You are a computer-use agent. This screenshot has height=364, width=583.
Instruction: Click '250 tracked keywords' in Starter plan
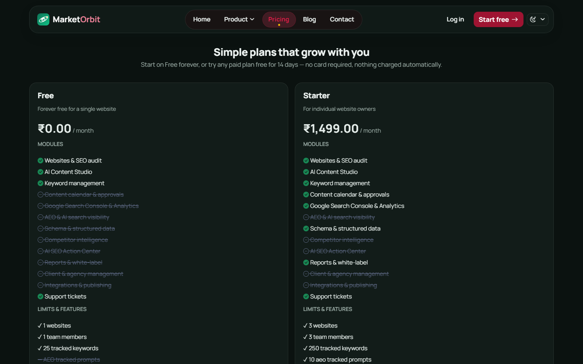click(x=338, y=348)
